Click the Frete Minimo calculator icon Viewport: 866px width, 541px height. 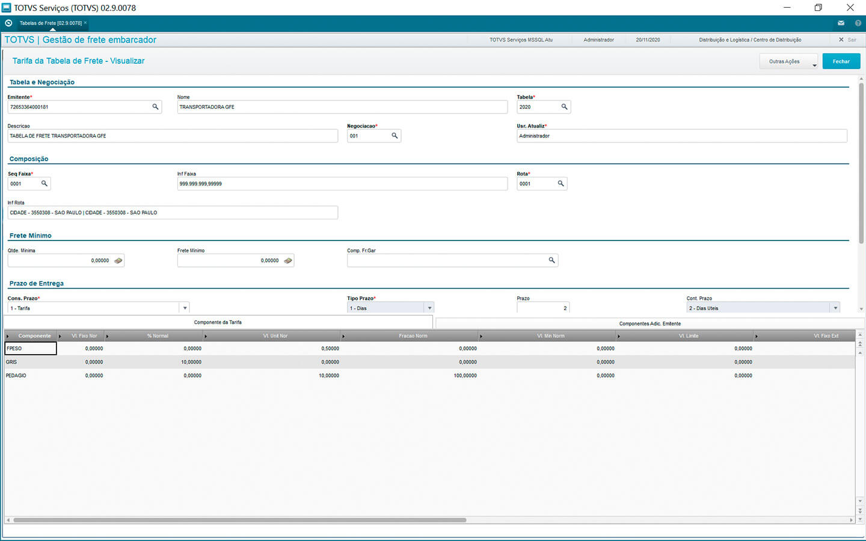[x=288, y=261]
